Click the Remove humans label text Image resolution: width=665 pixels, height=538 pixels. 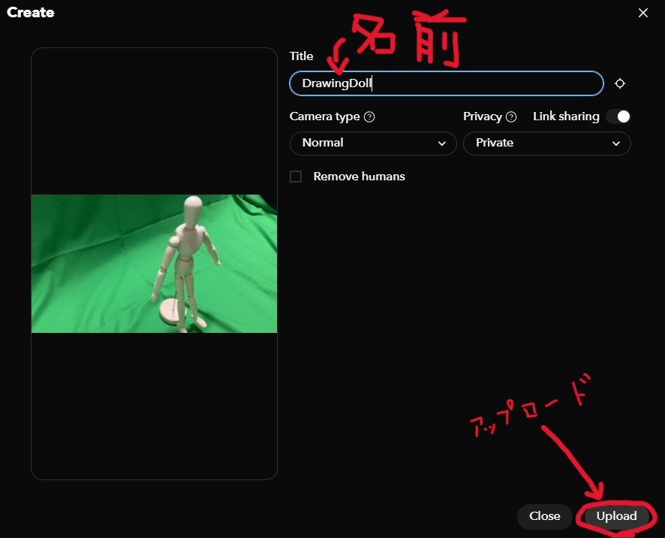[x=359, y=177]
